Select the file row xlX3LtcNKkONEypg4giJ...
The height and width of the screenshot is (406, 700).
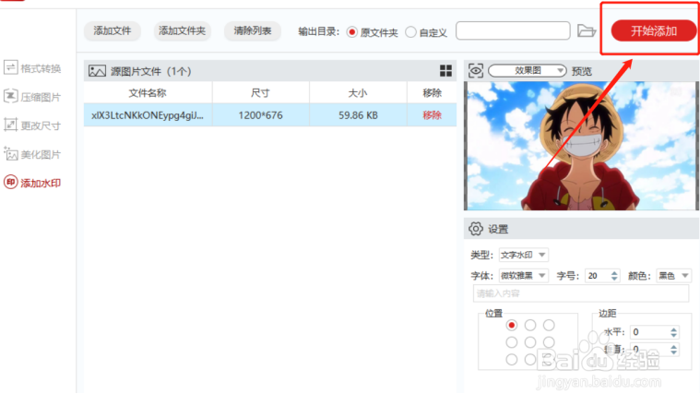(270, 115)
